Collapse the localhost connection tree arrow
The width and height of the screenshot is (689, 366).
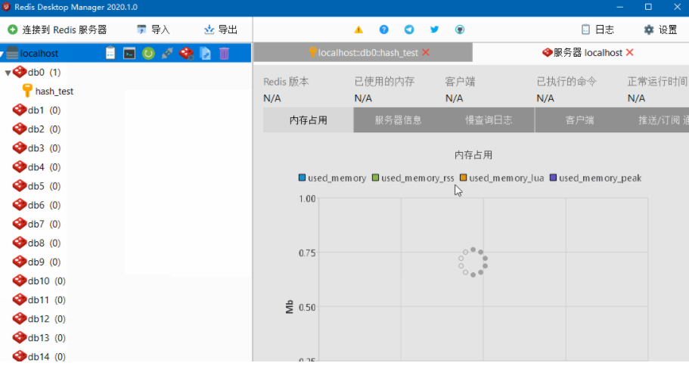click(2, 54)
